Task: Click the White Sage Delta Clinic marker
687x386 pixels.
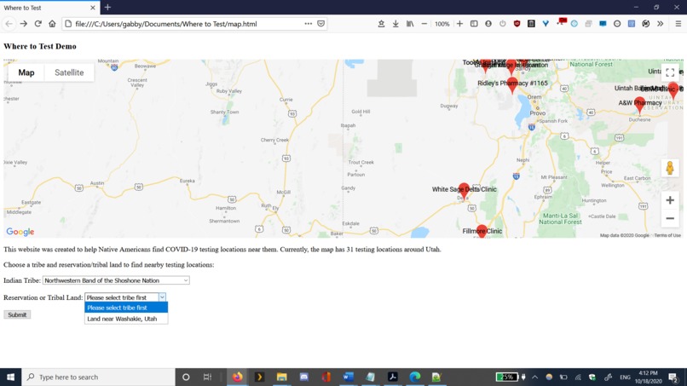Action: click(x=464, y=190)
